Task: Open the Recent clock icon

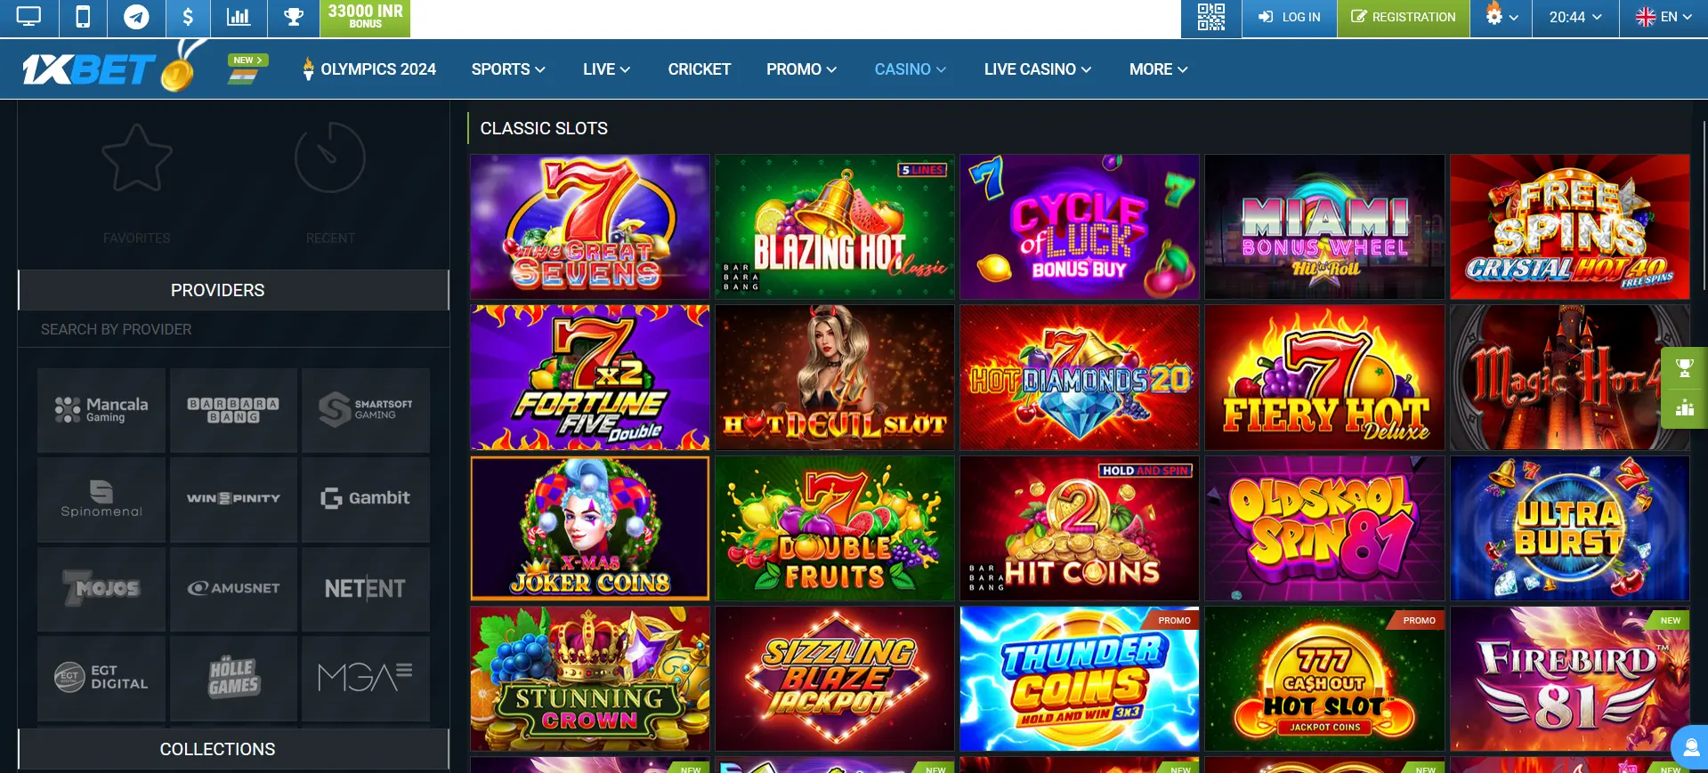Action: (x=330, y=157)
